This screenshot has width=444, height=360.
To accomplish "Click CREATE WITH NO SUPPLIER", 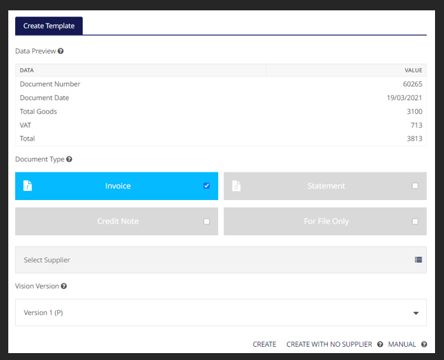I will 329,344.
